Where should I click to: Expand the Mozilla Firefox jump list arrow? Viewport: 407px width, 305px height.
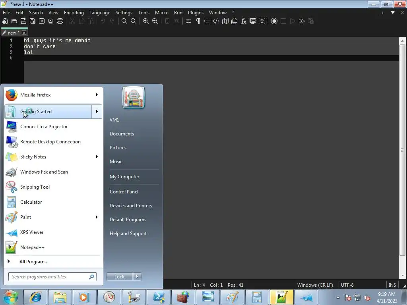pos(97,95)
